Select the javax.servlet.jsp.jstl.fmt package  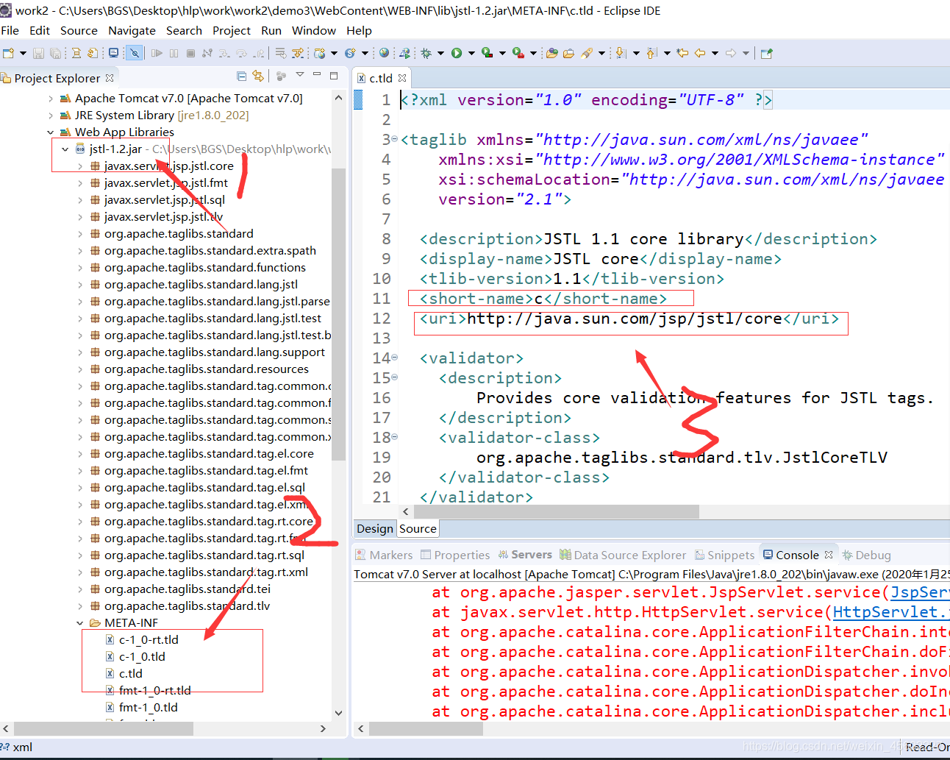(159, 183)
